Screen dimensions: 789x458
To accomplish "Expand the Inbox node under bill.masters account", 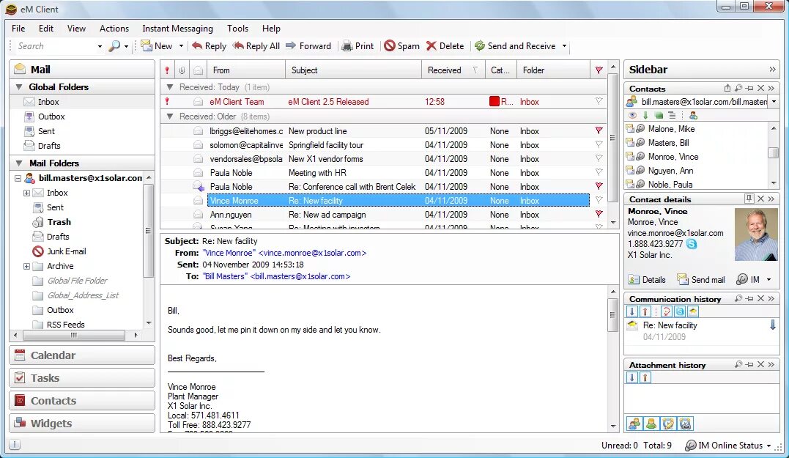I will click(26, 193).
